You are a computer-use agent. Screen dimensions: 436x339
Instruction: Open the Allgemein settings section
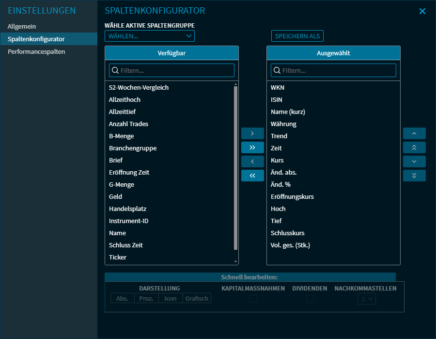pos(22,26)
